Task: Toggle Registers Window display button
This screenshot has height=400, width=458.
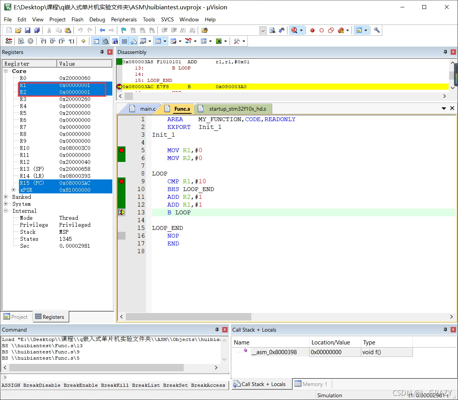Action: click(x=124, y=41)
